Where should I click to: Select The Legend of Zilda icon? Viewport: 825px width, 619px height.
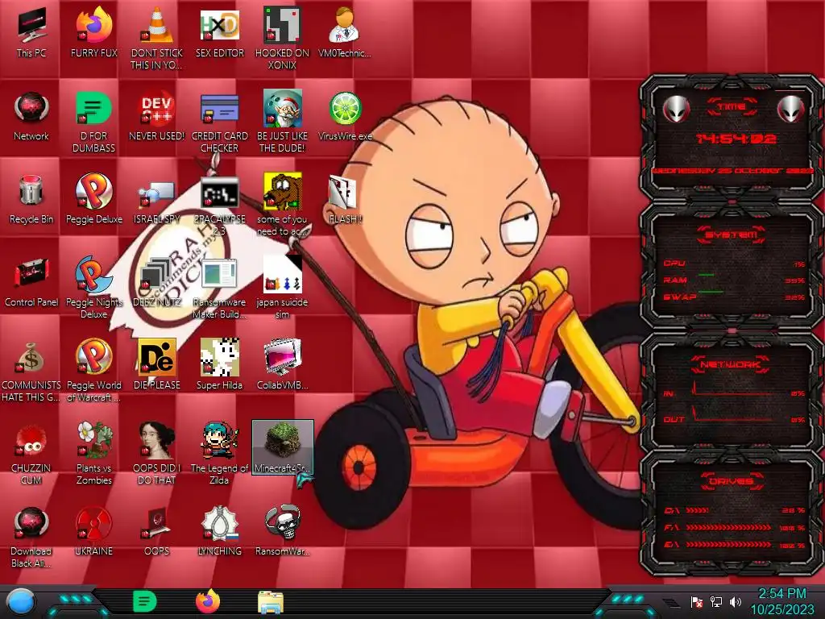pos(220,453)
